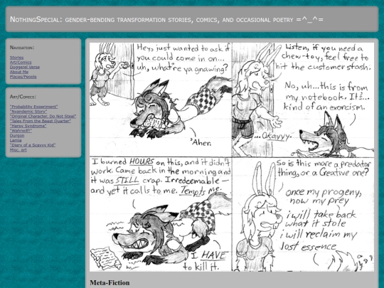The width and height of the screenshot is (384, 288).
Task: Go to the Doggerel Verse page
Action: tap(25, 67)
